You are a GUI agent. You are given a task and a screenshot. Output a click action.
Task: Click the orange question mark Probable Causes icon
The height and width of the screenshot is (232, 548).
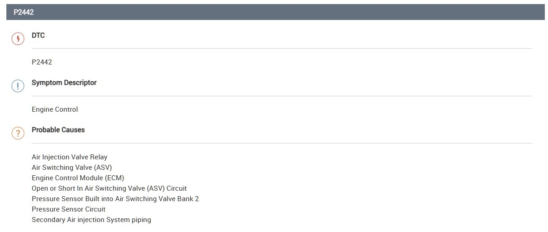click(18, 133)
